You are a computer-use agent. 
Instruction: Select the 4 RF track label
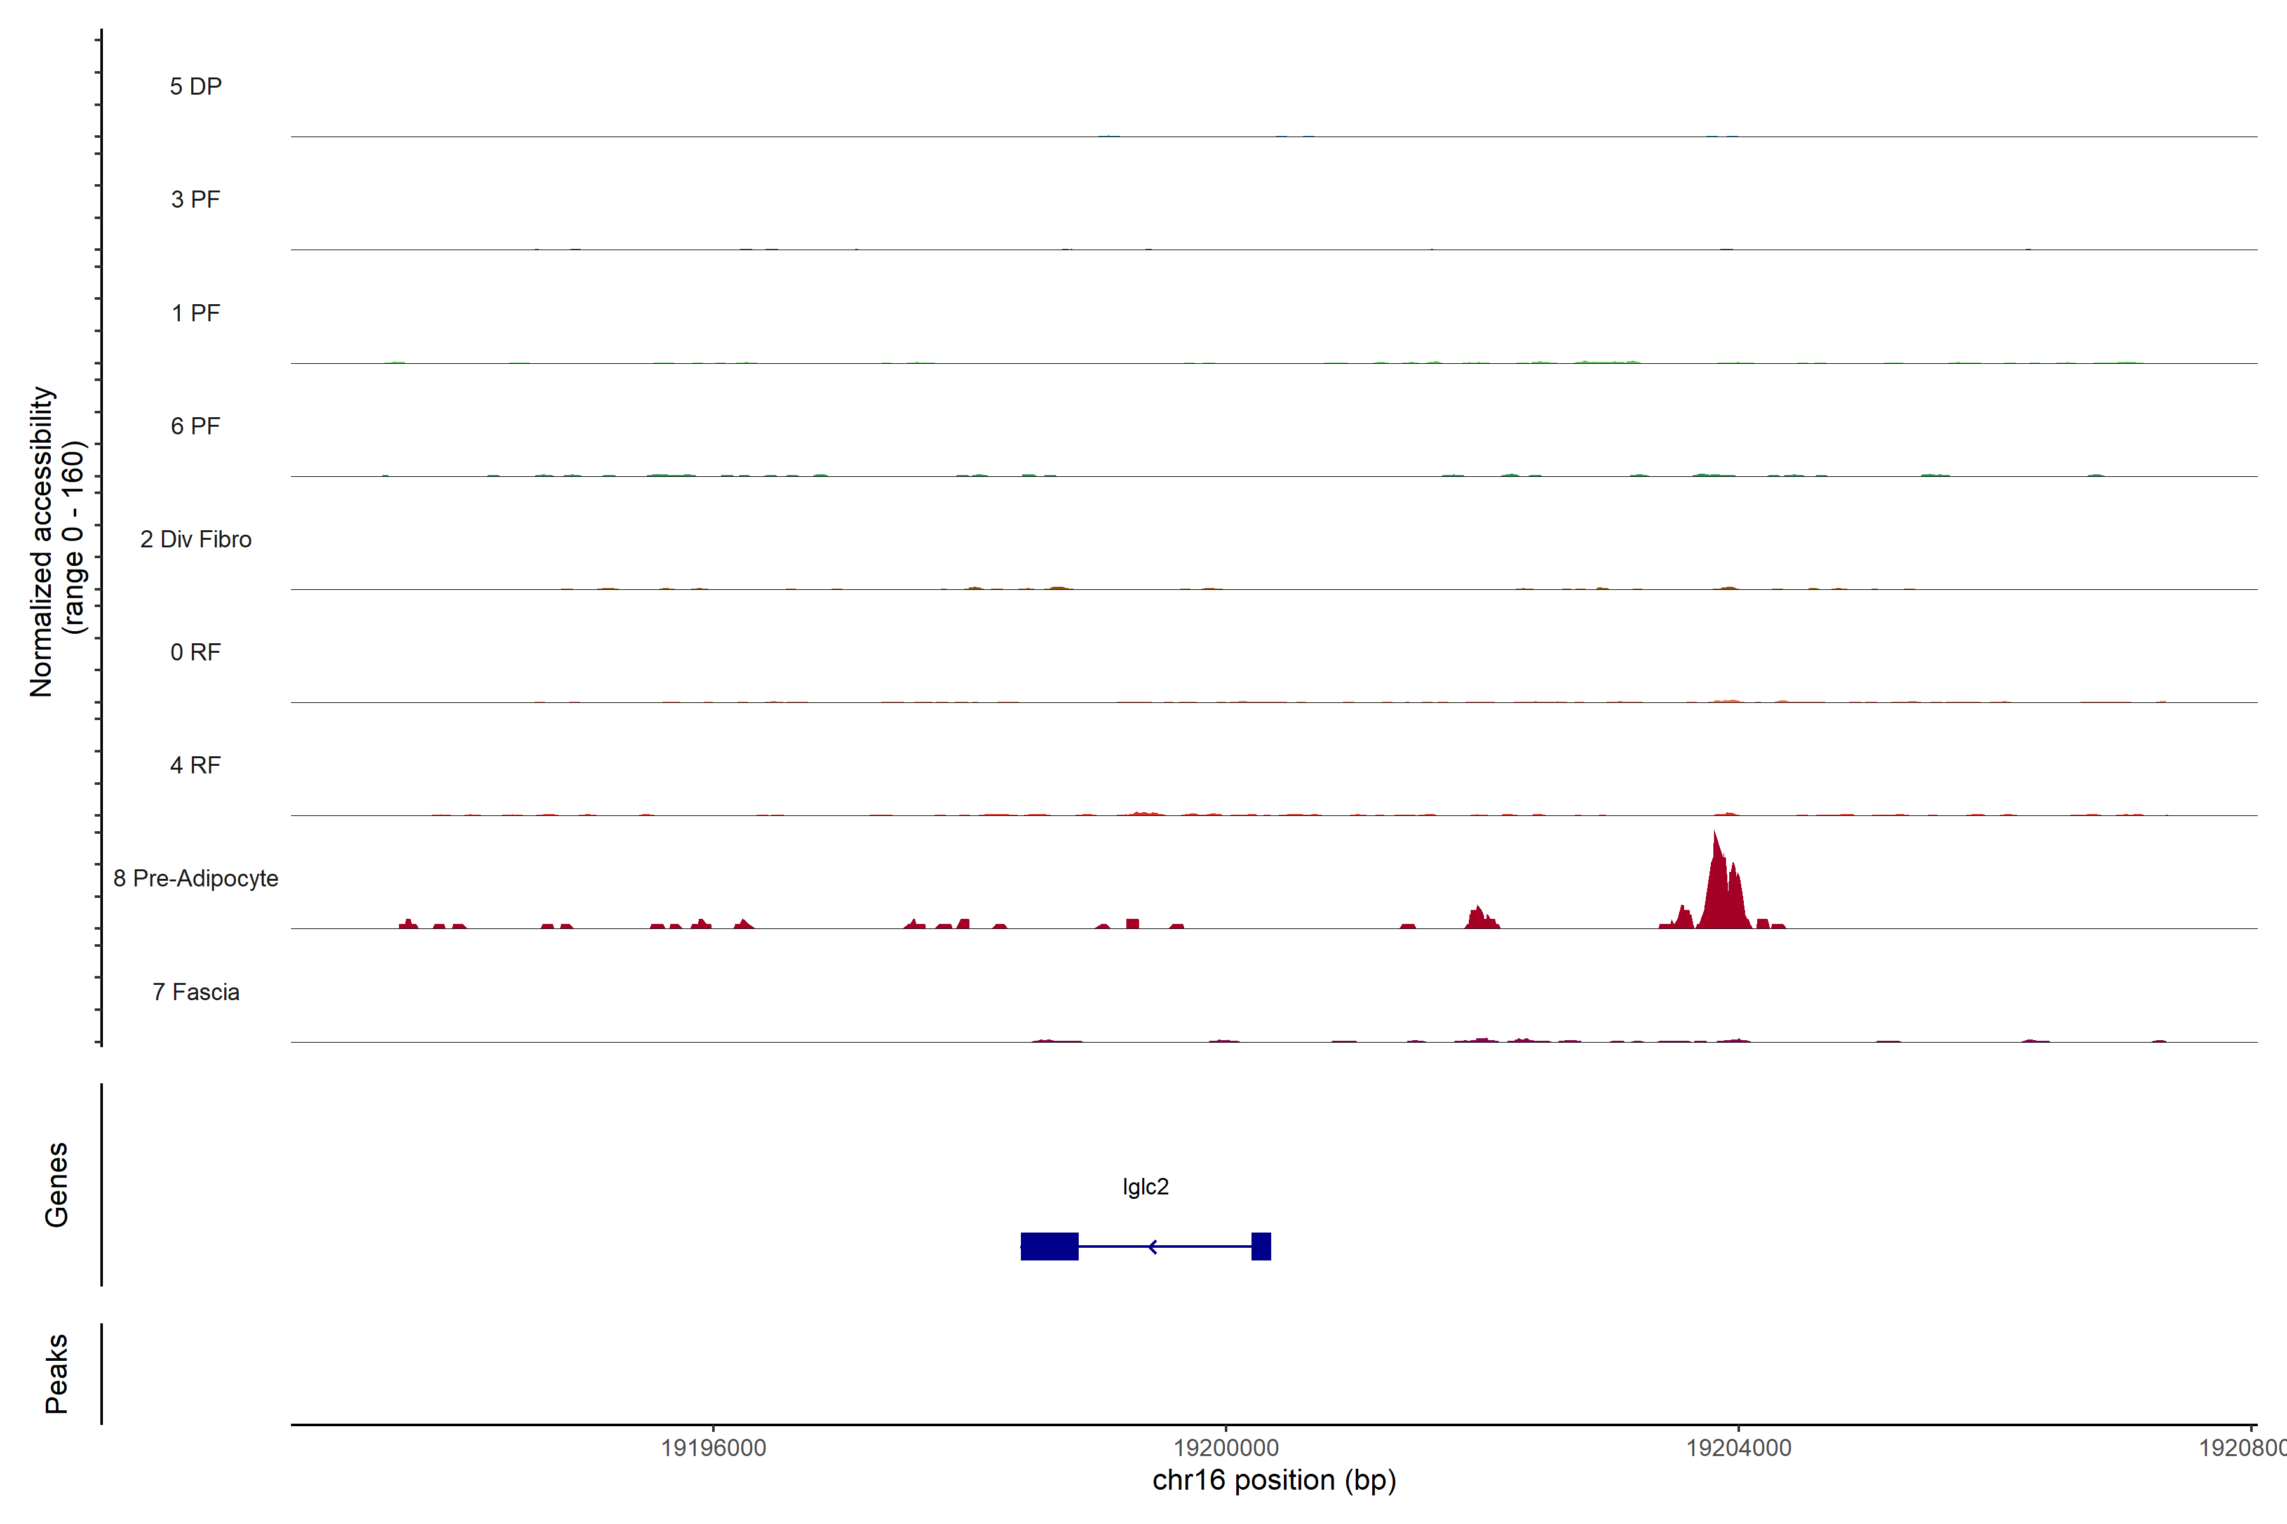point(196,765)
